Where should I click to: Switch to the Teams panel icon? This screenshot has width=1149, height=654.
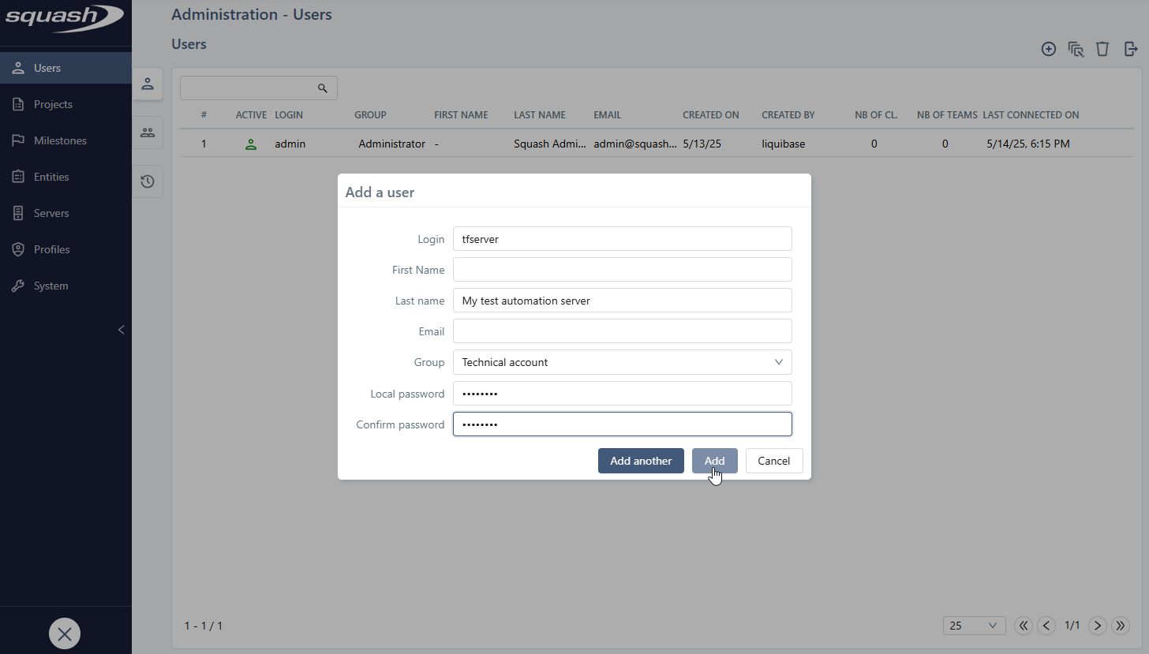pyautogui.click(x=148, y=133)
